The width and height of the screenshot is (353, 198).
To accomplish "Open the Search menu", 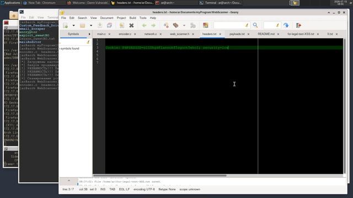I will [x=82, y=18].
